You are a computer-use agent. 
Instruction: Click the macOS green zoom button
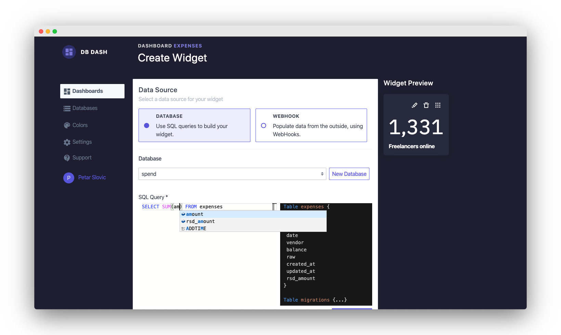pyautogui.click(x=55, y=31)
